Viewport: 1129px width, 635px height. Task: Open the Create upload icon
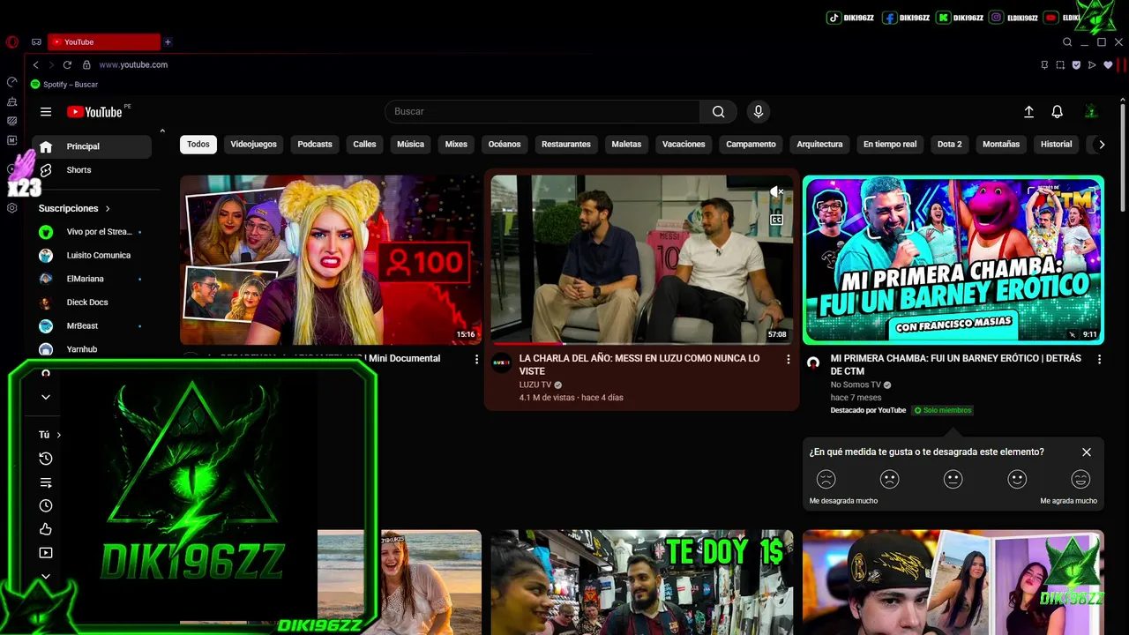coord(1028,112)
